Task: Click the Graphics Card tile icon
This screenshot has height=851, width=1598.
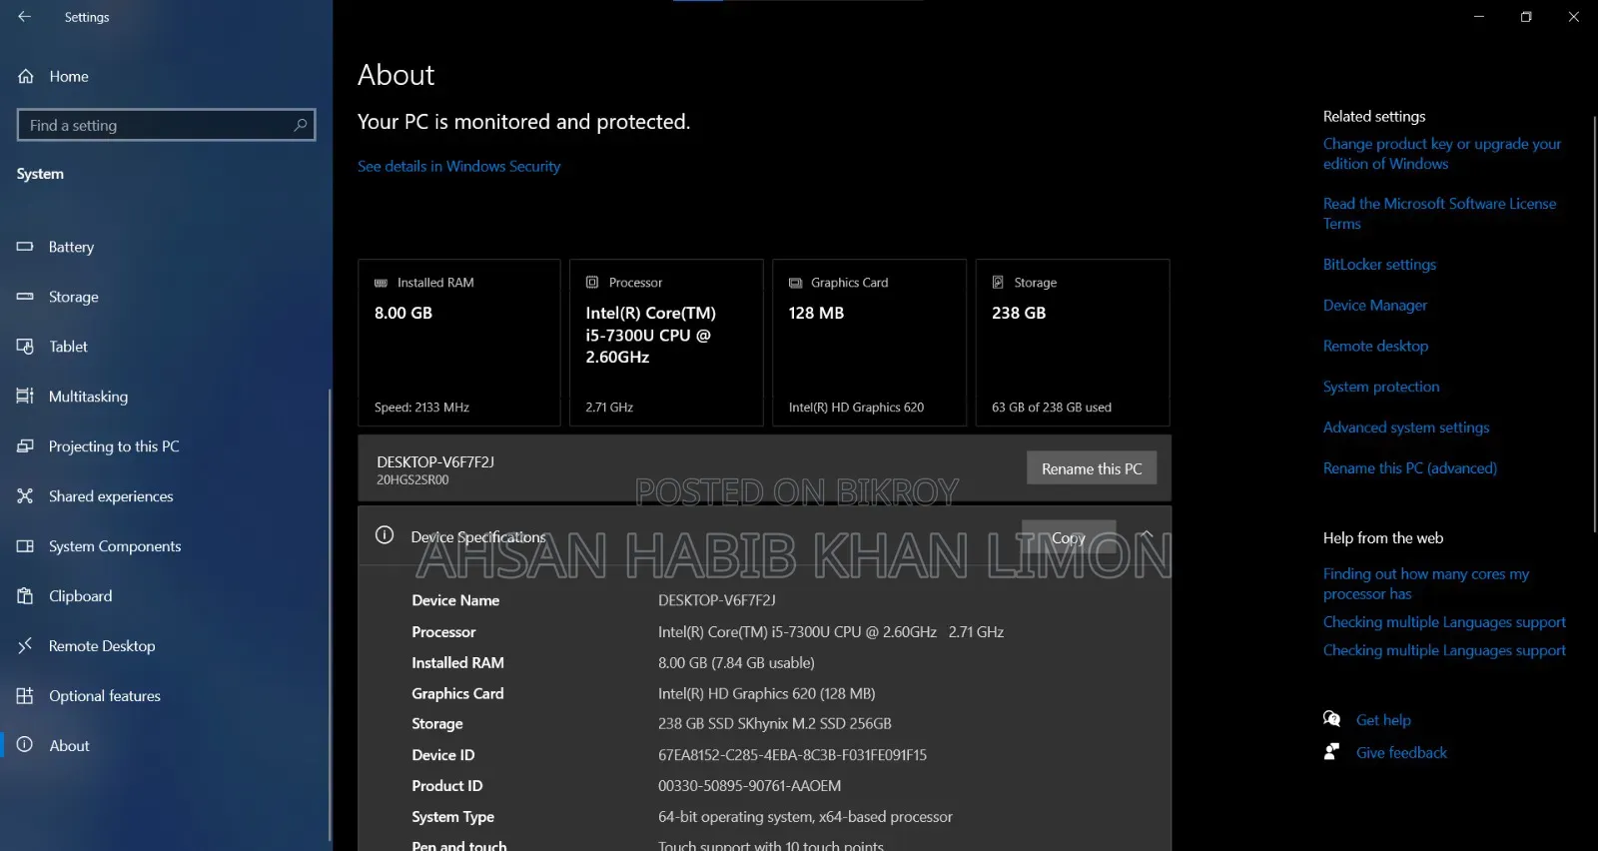Action: coord(796,283)
